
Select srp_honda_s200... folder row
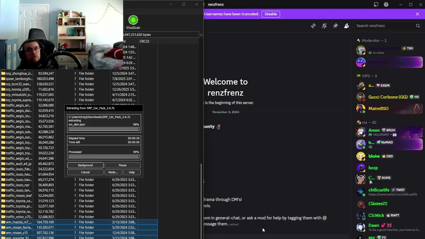point(79,89)
